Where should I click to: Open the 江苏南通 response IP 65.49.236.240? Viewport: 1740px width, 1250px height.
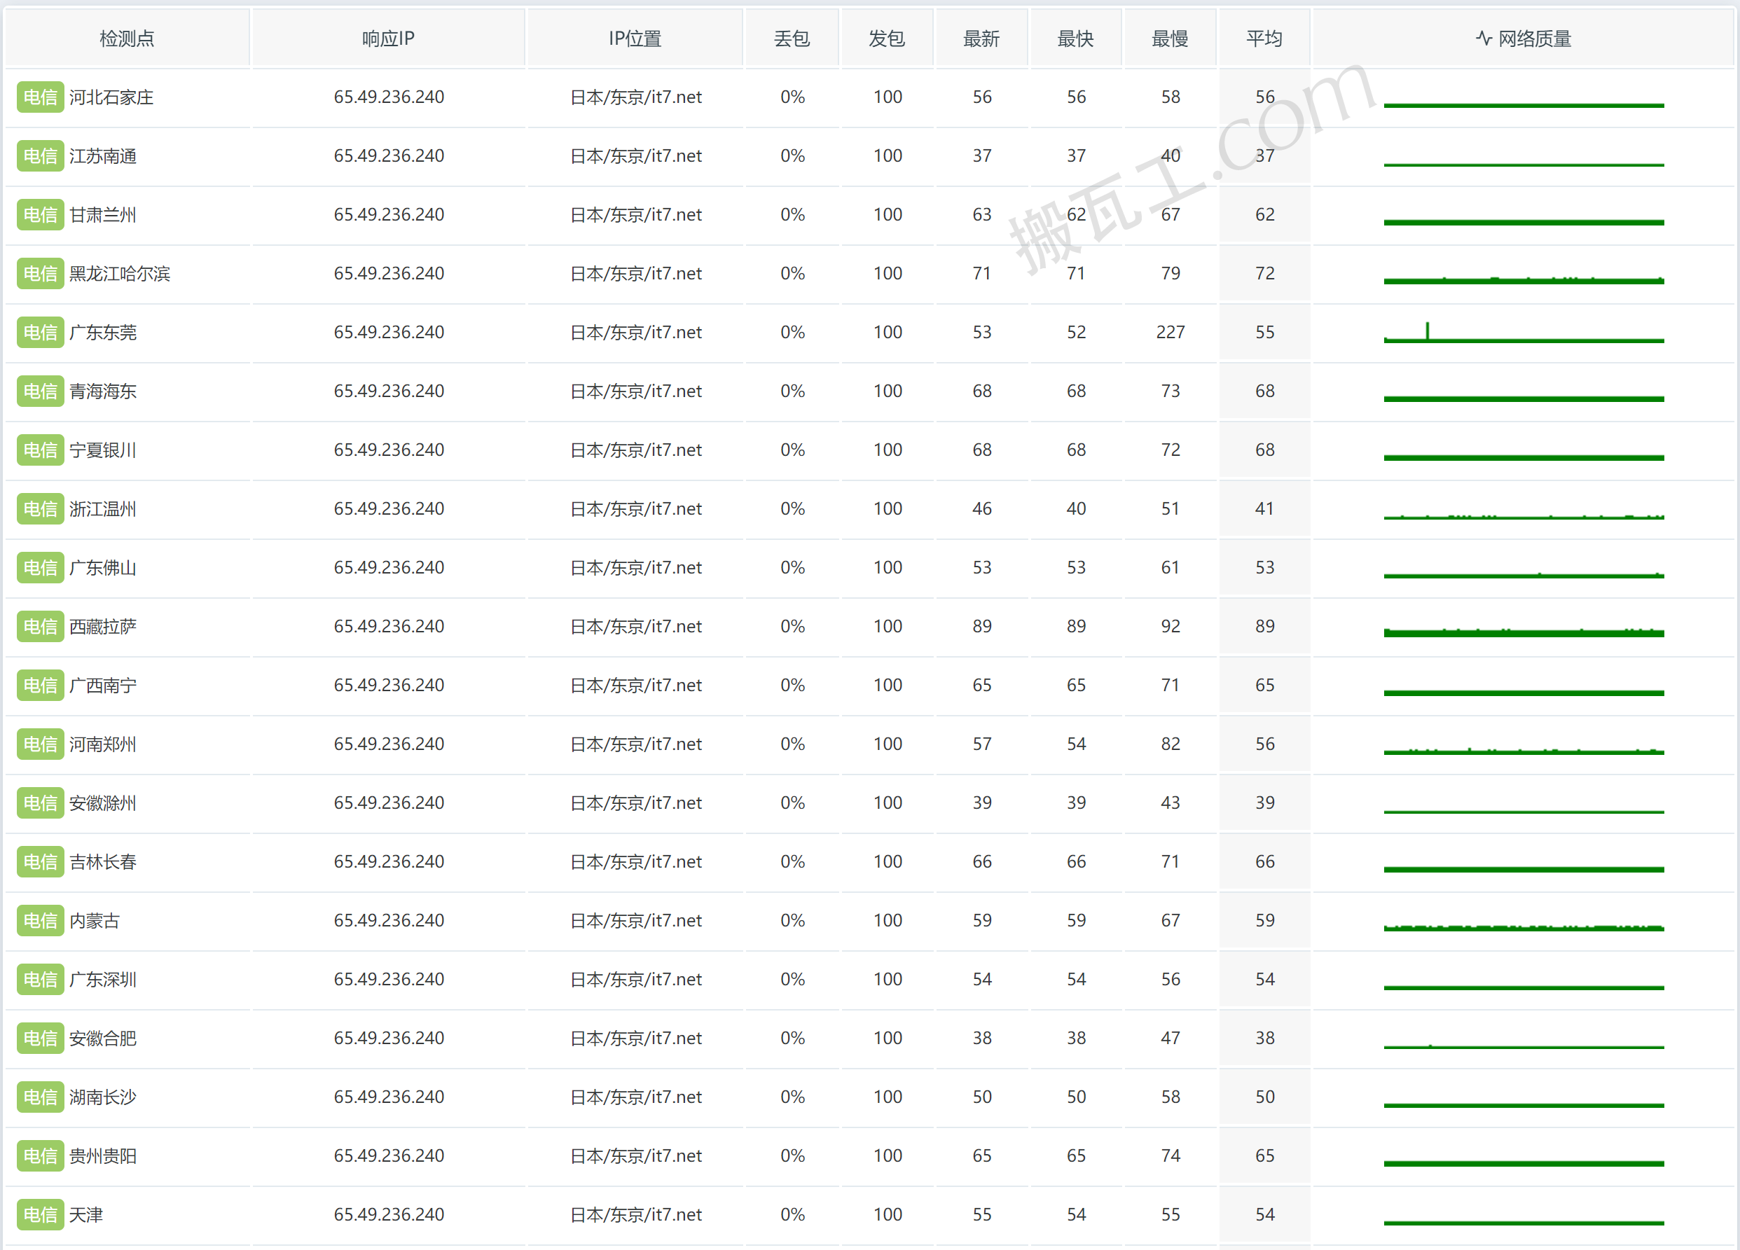(x=388, y=156)
